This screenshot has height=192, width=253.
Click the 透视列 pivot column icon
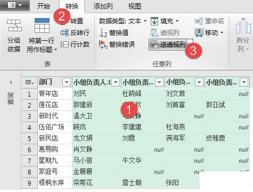tap(154, 33)
